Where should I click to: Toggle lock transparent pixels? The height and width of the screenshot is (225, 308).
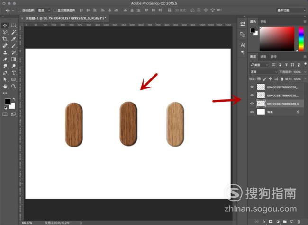[259, 79]
